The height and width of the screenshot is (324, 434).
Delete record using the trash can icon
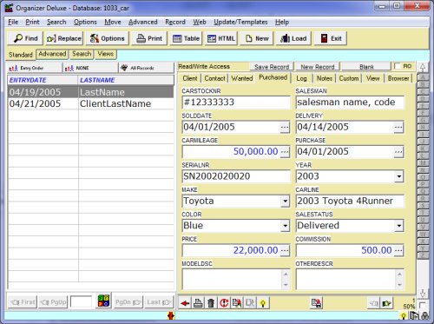[x=211, y=303]
